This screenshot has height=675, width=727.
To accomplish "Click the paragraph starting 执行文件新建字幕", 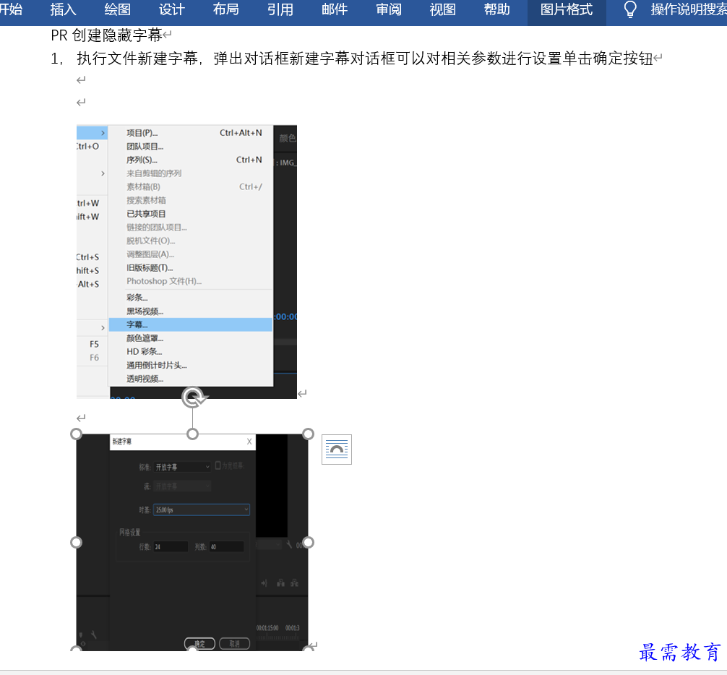I will (364, 59).
